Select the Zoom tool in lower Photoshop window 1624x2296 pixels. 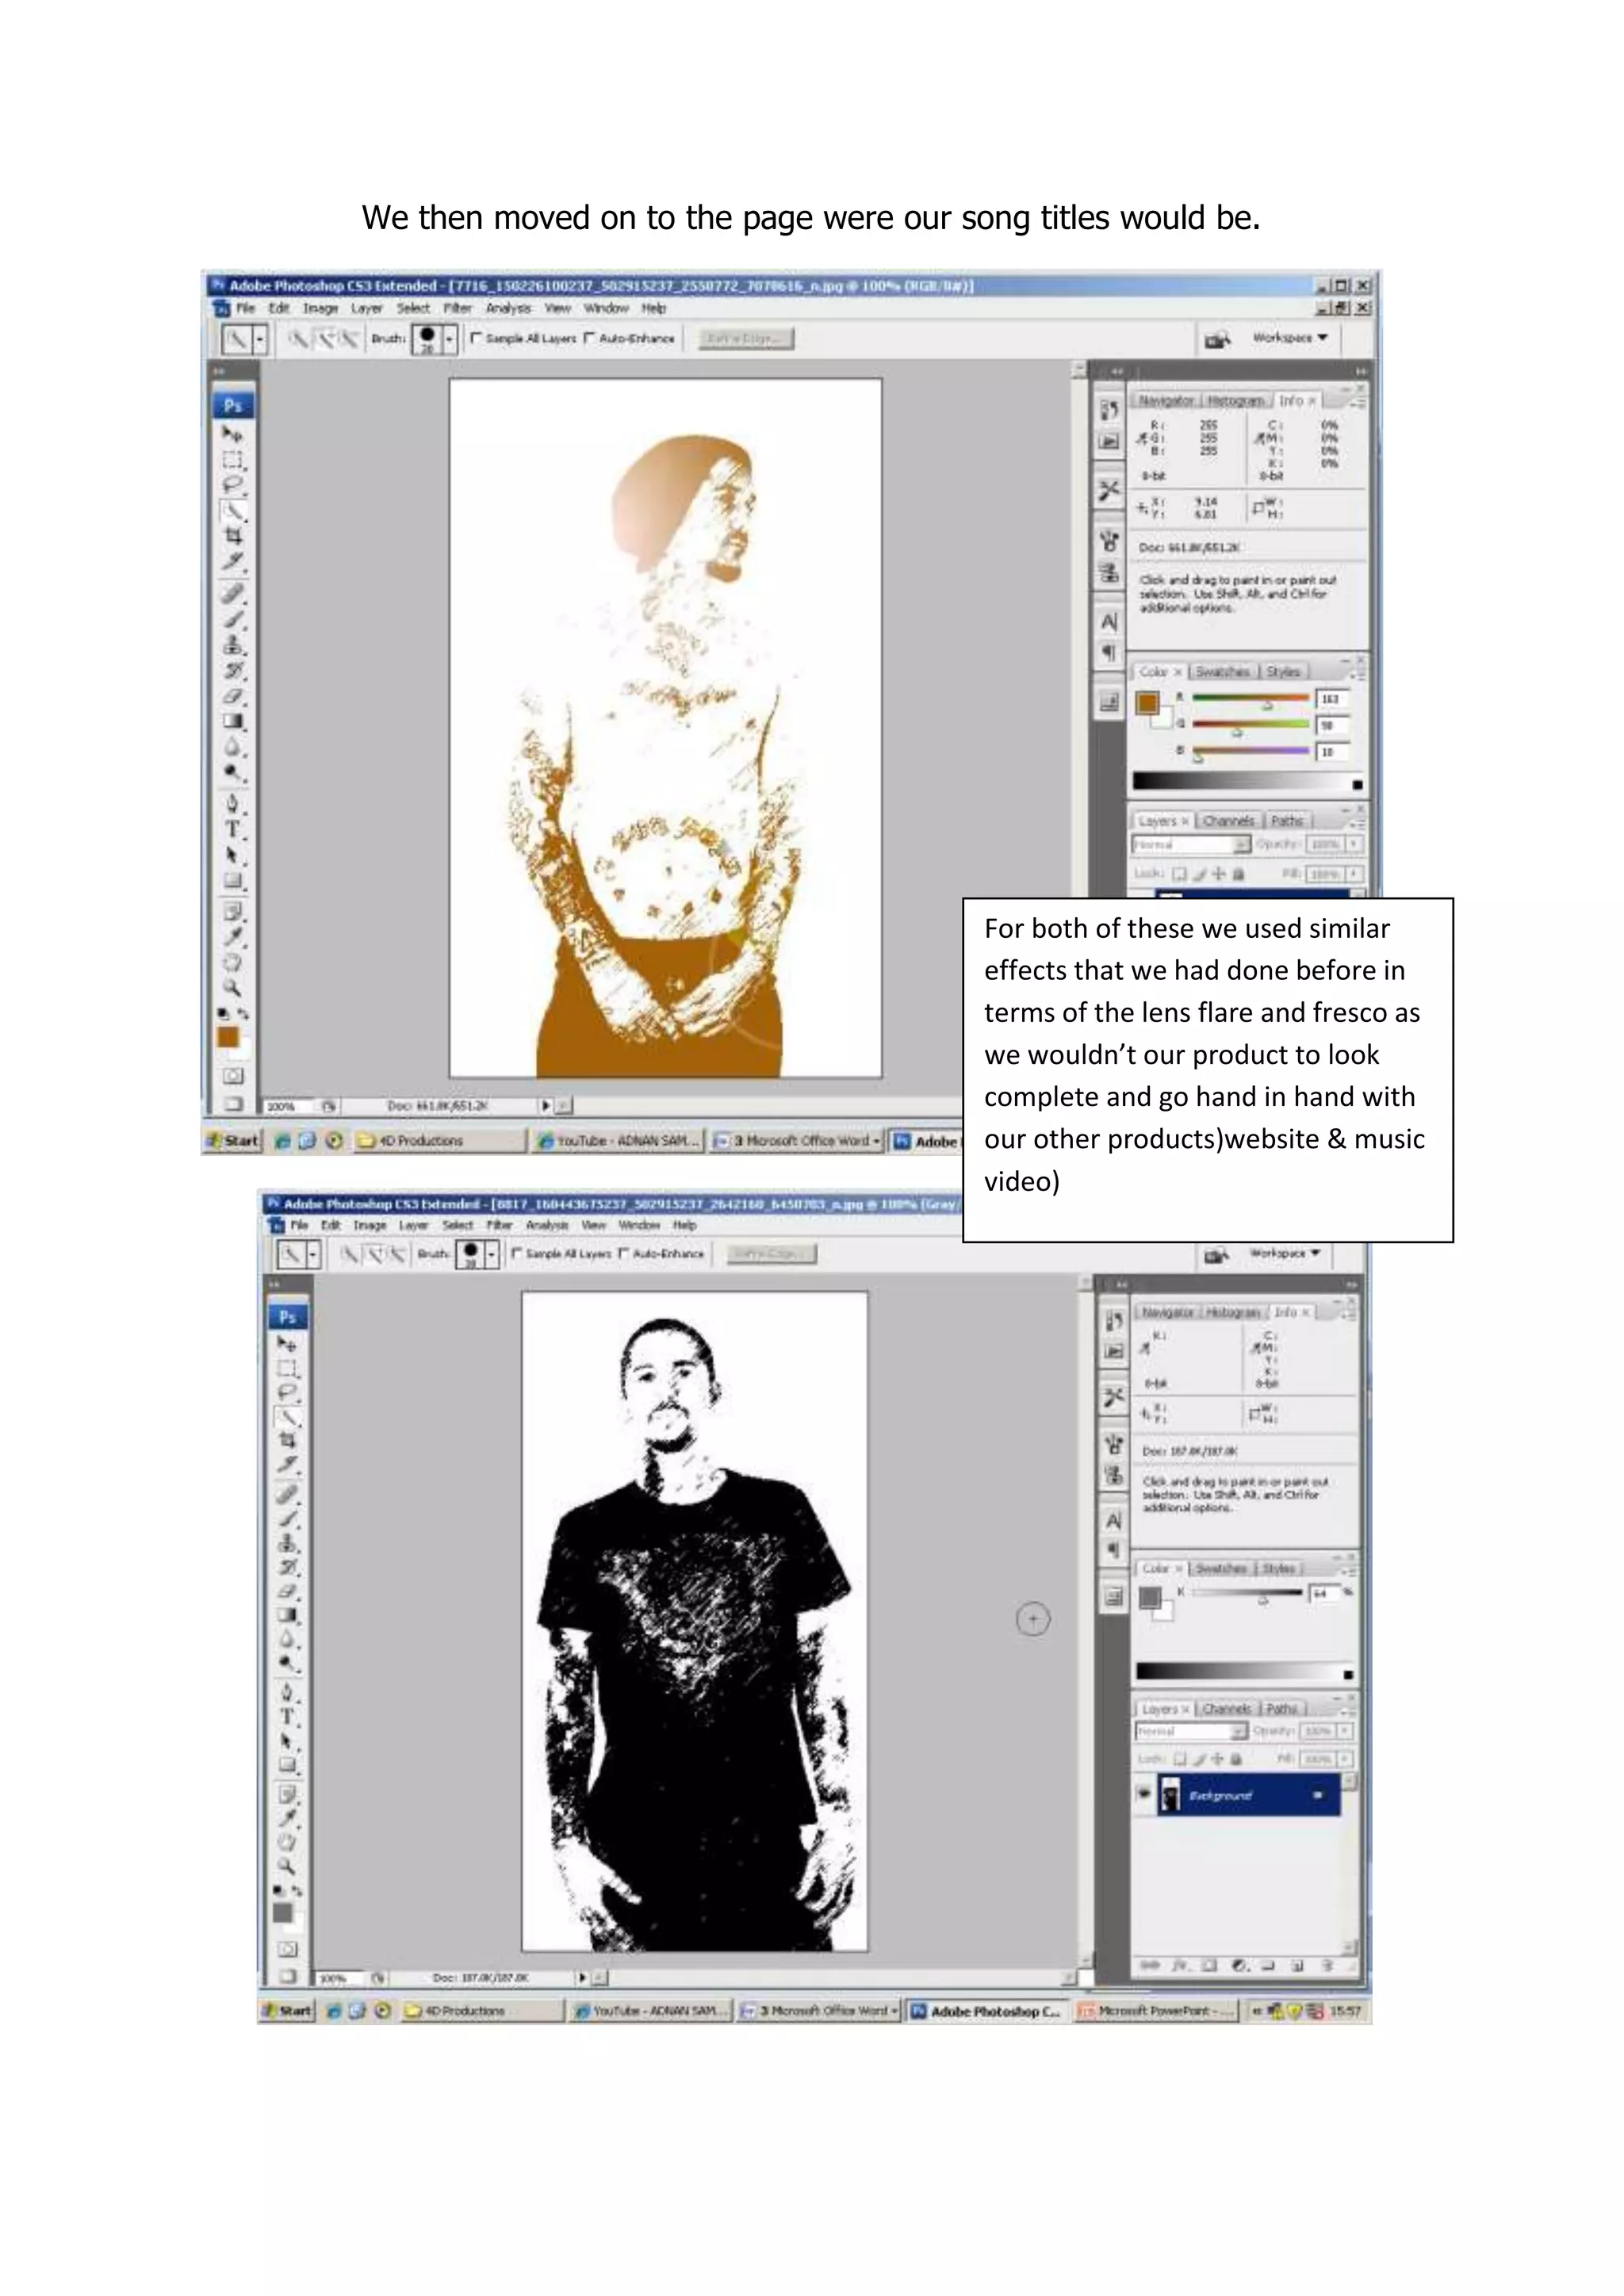[287, 1866]
